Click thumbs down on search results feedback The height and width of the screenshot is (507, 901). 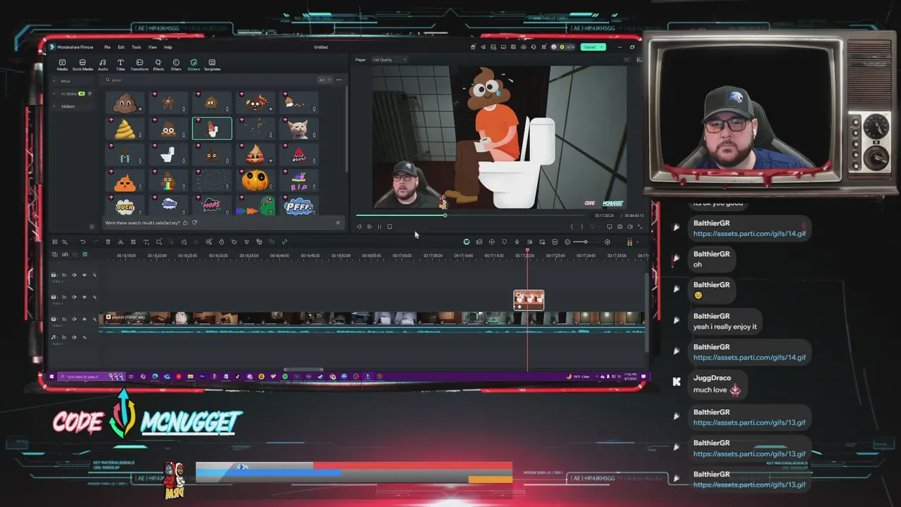click(195, 223)
